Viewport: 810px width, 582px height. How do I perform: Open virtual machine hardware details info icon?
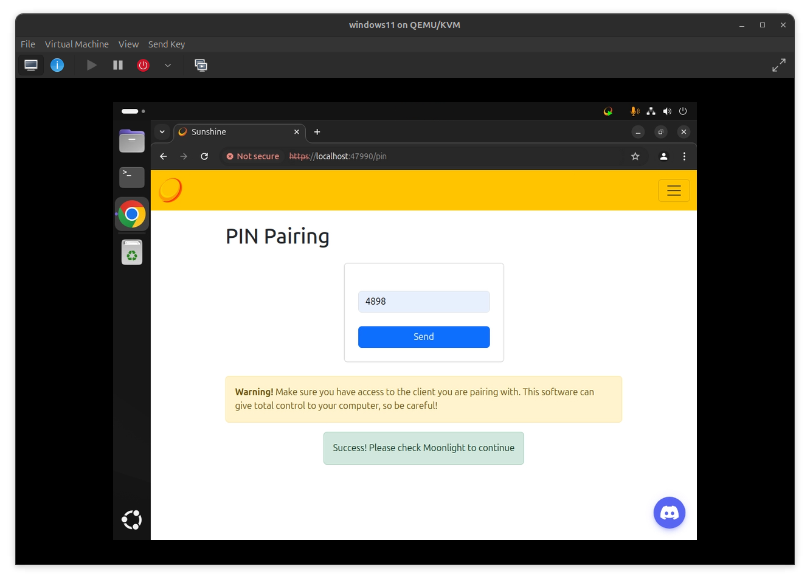57,65
